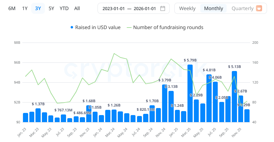Switch to the 5Y time range
This screenshot has height=142, width=274.
click(51, 8)
